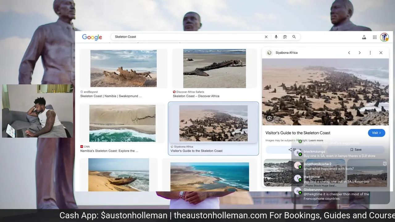Viewport: 395px width, 222px height.
Task: Click the Discover Africa Safaris source label
Action: (x=190, y=92)
